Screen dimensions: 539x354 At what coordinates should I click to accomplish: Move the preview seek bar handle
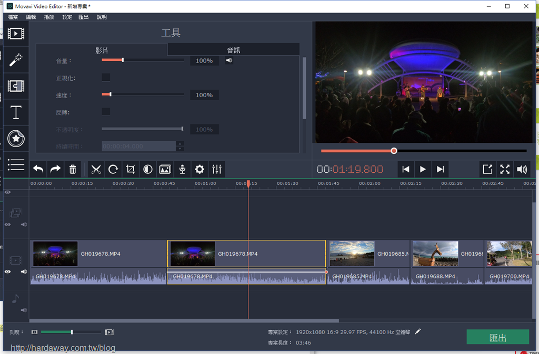(394, 151)
